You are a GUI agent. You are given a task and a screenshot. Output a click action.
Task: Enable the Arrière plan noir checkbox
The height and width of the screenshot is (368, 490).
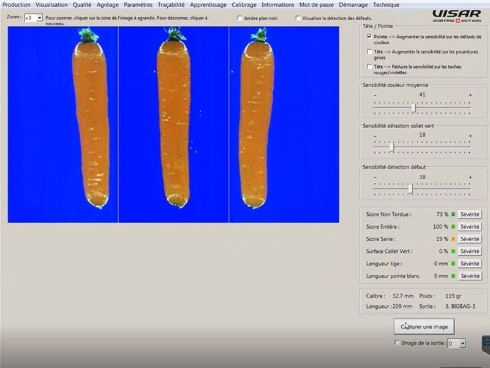point(239,18)
